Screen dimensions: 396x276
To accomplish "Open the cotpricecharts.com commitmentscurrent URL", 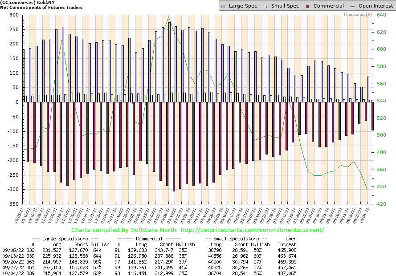I will [250, 230].
